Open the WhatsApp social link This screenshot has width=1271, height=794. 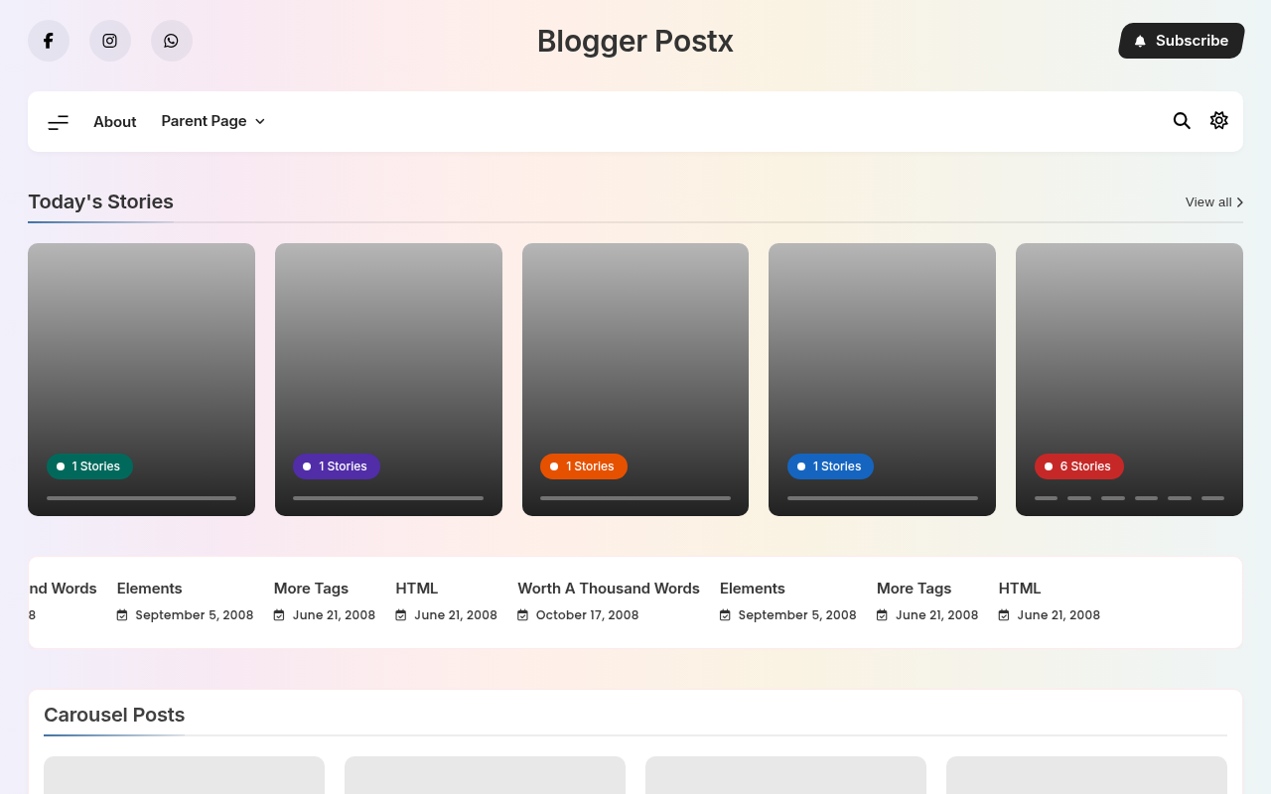coord(172,41)
